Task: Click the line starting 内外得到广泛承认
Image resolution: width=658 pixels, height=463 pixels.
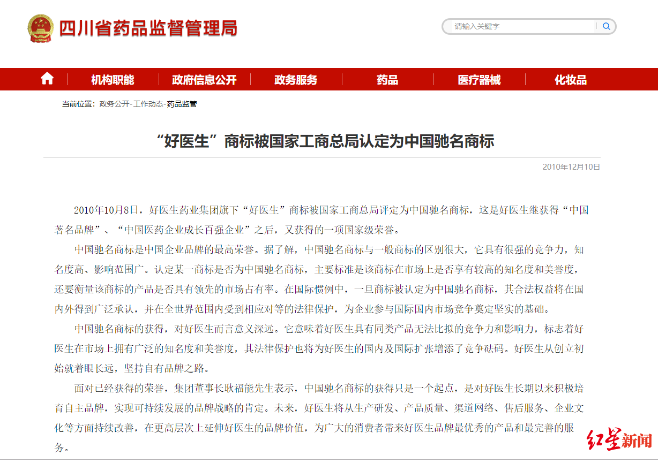Action: tap(302, 309)
